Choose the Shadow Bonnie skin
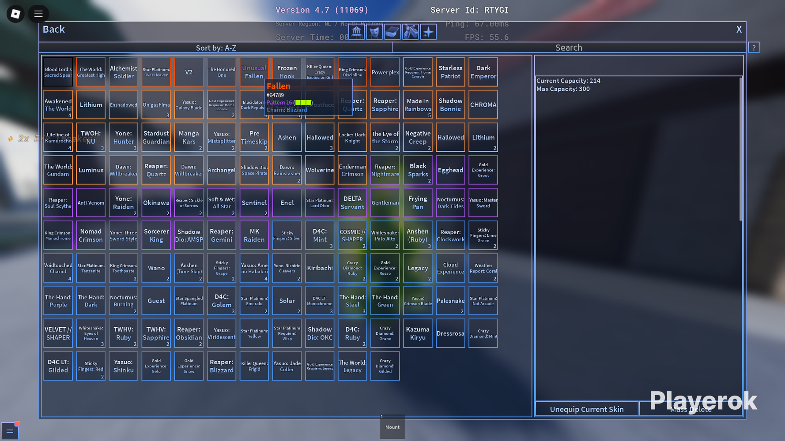The width and height of the screenshot is (785, 441). [450, 105]
